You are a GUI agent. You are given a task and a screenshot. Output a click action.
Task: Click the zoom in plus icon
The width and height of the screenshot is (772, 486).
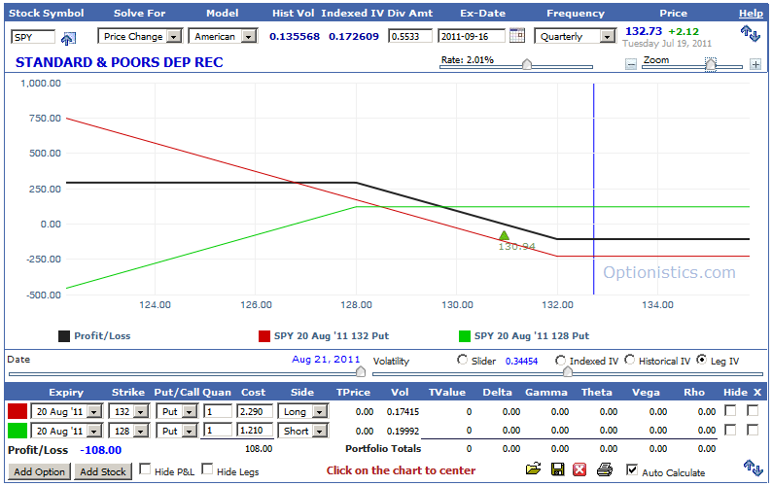755,64
